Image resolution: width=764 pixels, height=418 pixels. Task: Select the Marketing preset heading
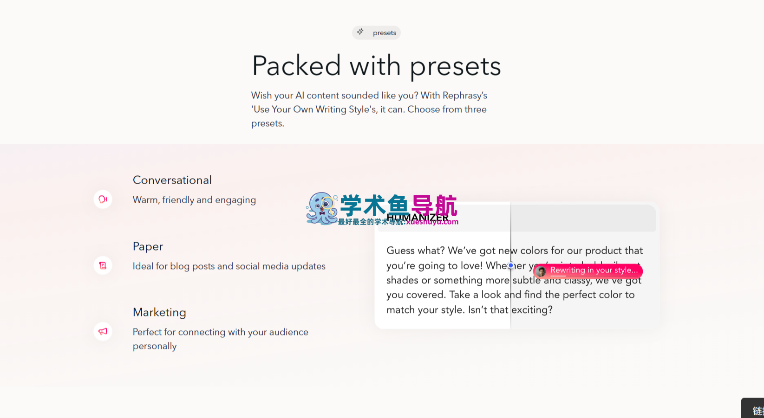pos(159,312)
